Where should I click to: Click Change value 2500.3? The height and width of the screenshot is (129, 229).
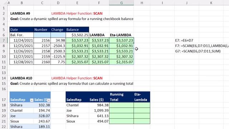(x=58, y=51)
